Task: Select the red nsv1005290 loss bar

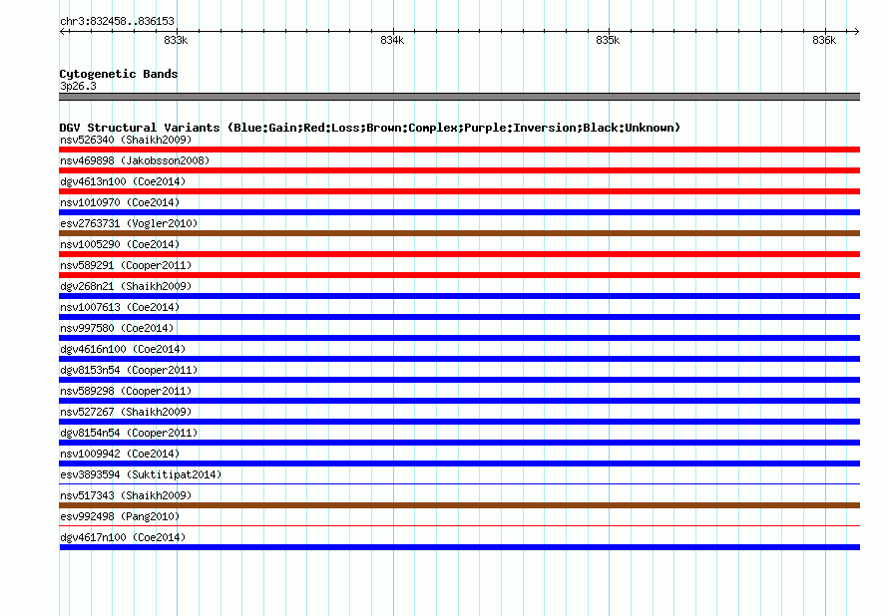Action: coord(459,254)
